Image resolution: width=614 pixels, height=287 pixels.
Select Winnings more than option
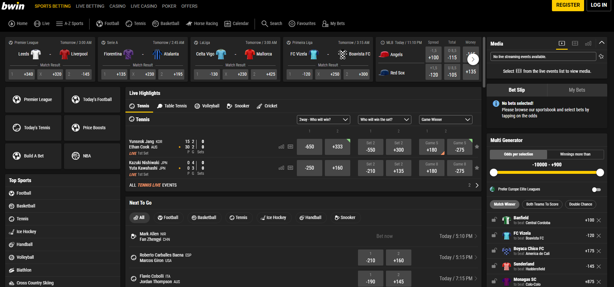point(575,154)
